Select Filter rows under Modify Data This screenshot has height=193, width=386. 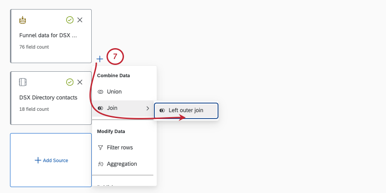(x=119, y=148)
